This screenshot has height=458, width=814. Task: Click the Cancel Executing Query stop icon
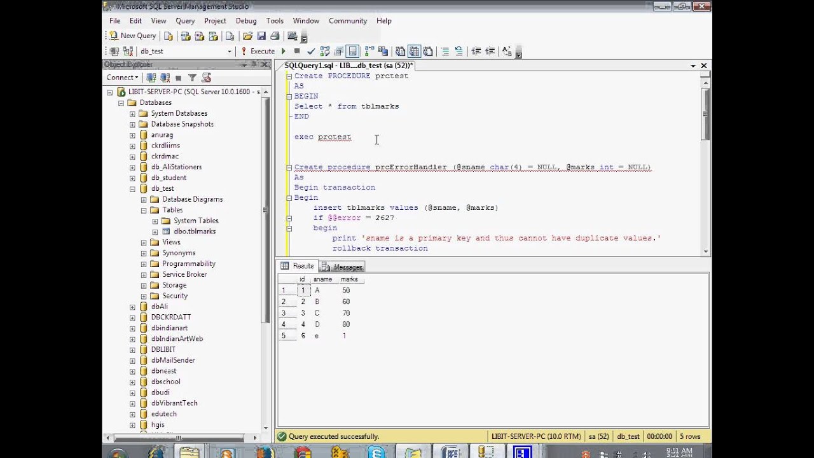pyautogui.click(x=297, y=51)
